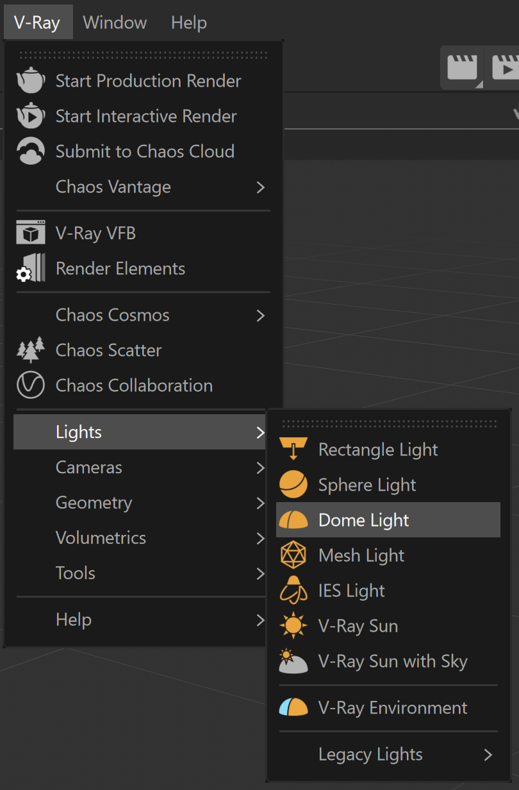Click the Sphere Light icon
This screenshot has width=519, height=790.
click(293, 485)
